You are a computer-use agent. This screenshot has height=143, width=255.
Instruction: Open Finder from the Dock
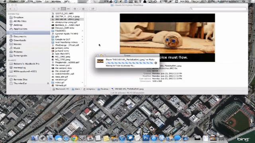point(35,138)
